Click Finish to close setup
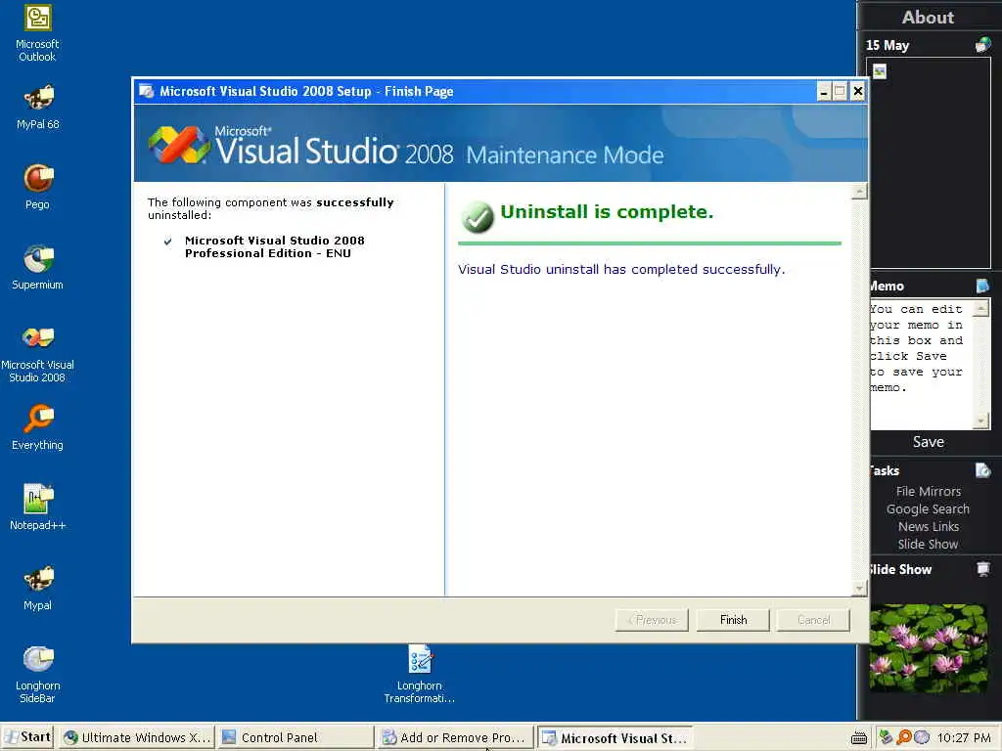The image size is (1002, 751). 733,619
